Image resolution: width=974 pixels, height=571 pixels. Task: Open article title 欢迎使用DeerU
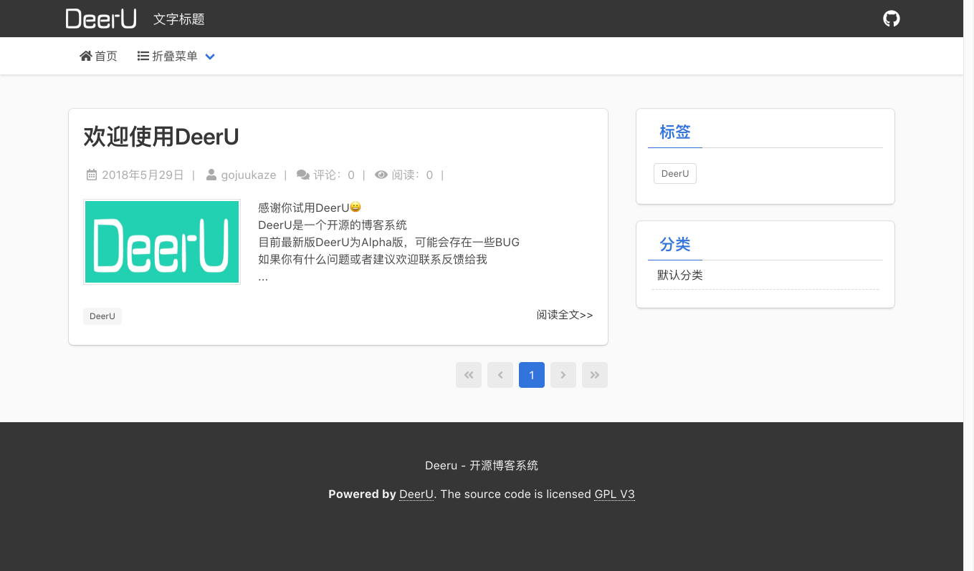161,136
